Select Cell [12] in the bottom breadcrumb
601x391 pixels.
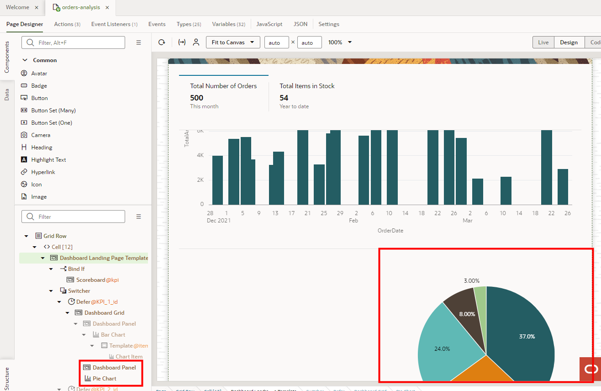(213, 390)
